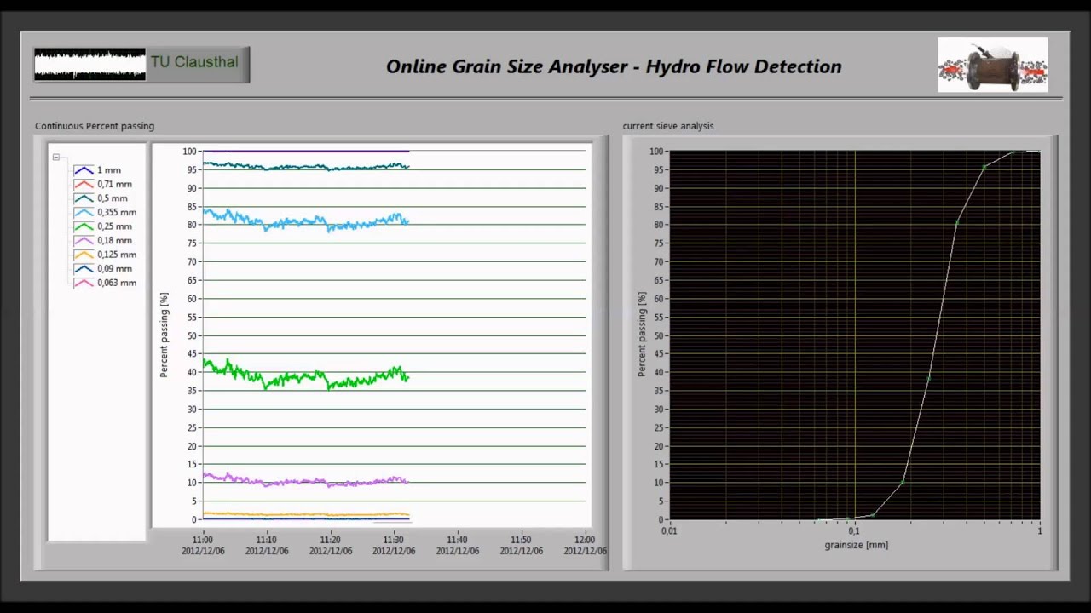Collapse the legend tree expander

tap(55, 158)
